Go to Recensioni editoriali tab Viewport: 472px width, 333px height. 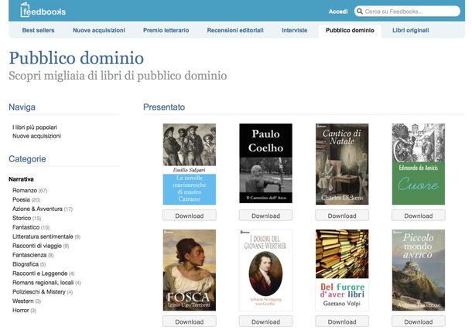click(x=235, y=30)
